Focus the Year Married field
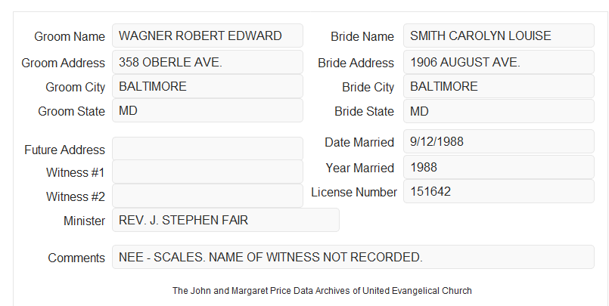The height and width of the screenshot is (306, 609). click(x=499, y=167)
